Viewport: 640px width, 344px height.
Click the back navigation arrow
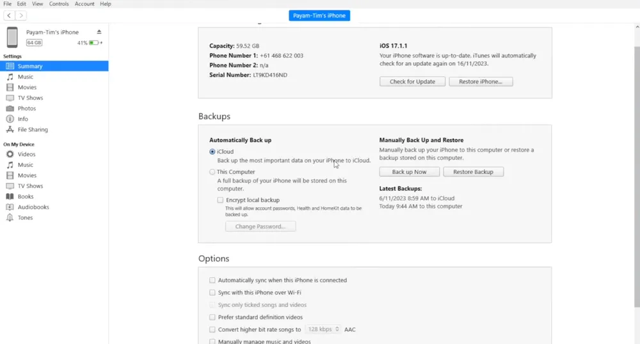[9, 15]
